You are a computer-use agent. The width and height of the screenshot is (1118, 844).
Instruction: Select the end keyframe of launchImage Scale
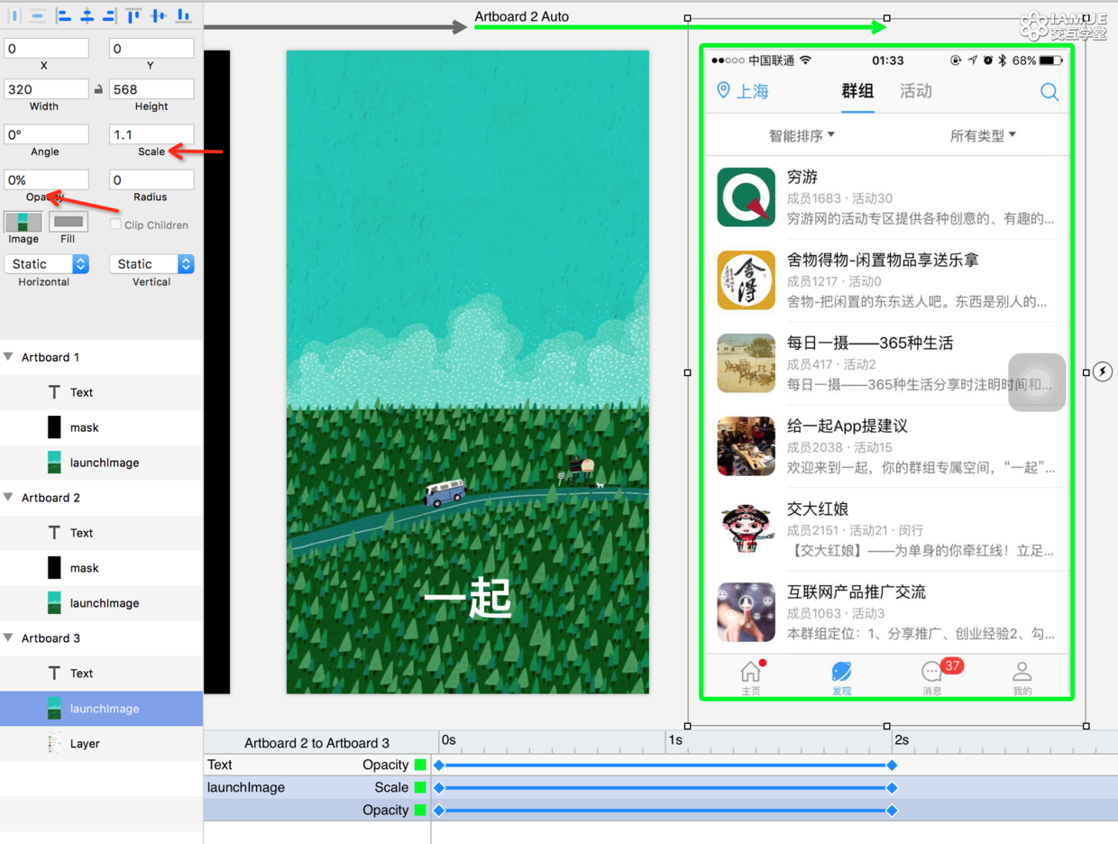pyautogui.click(x=892, y=787)
